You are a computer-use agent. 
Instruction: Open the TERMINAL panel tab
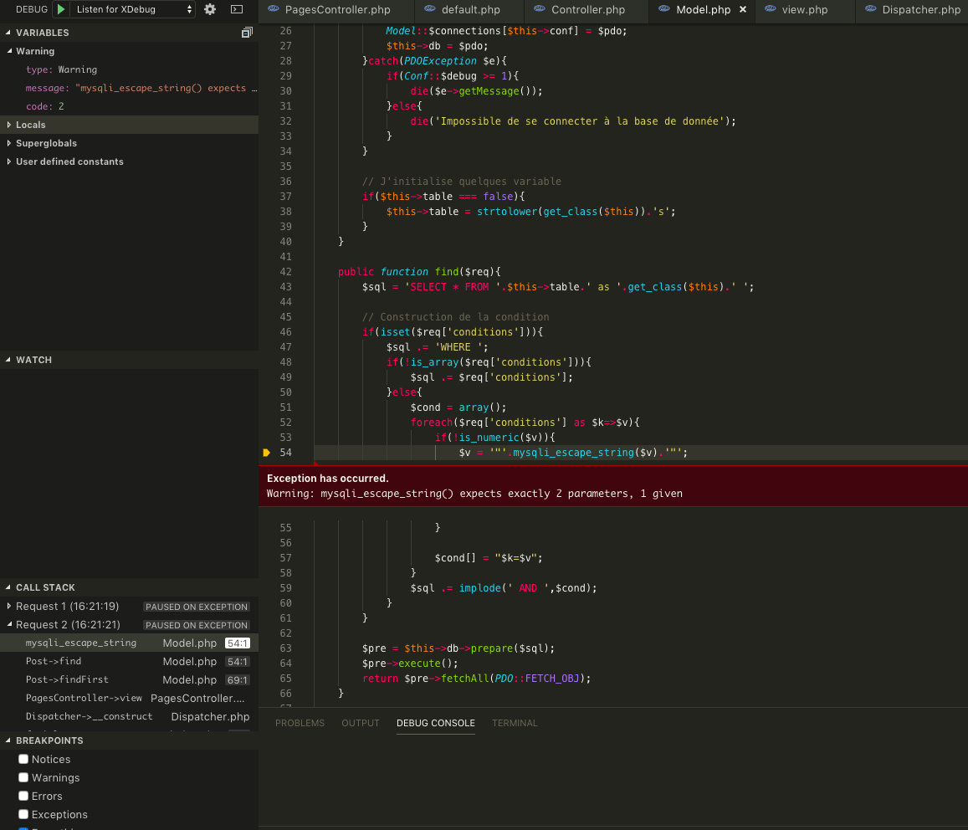(x=515, y=723)
